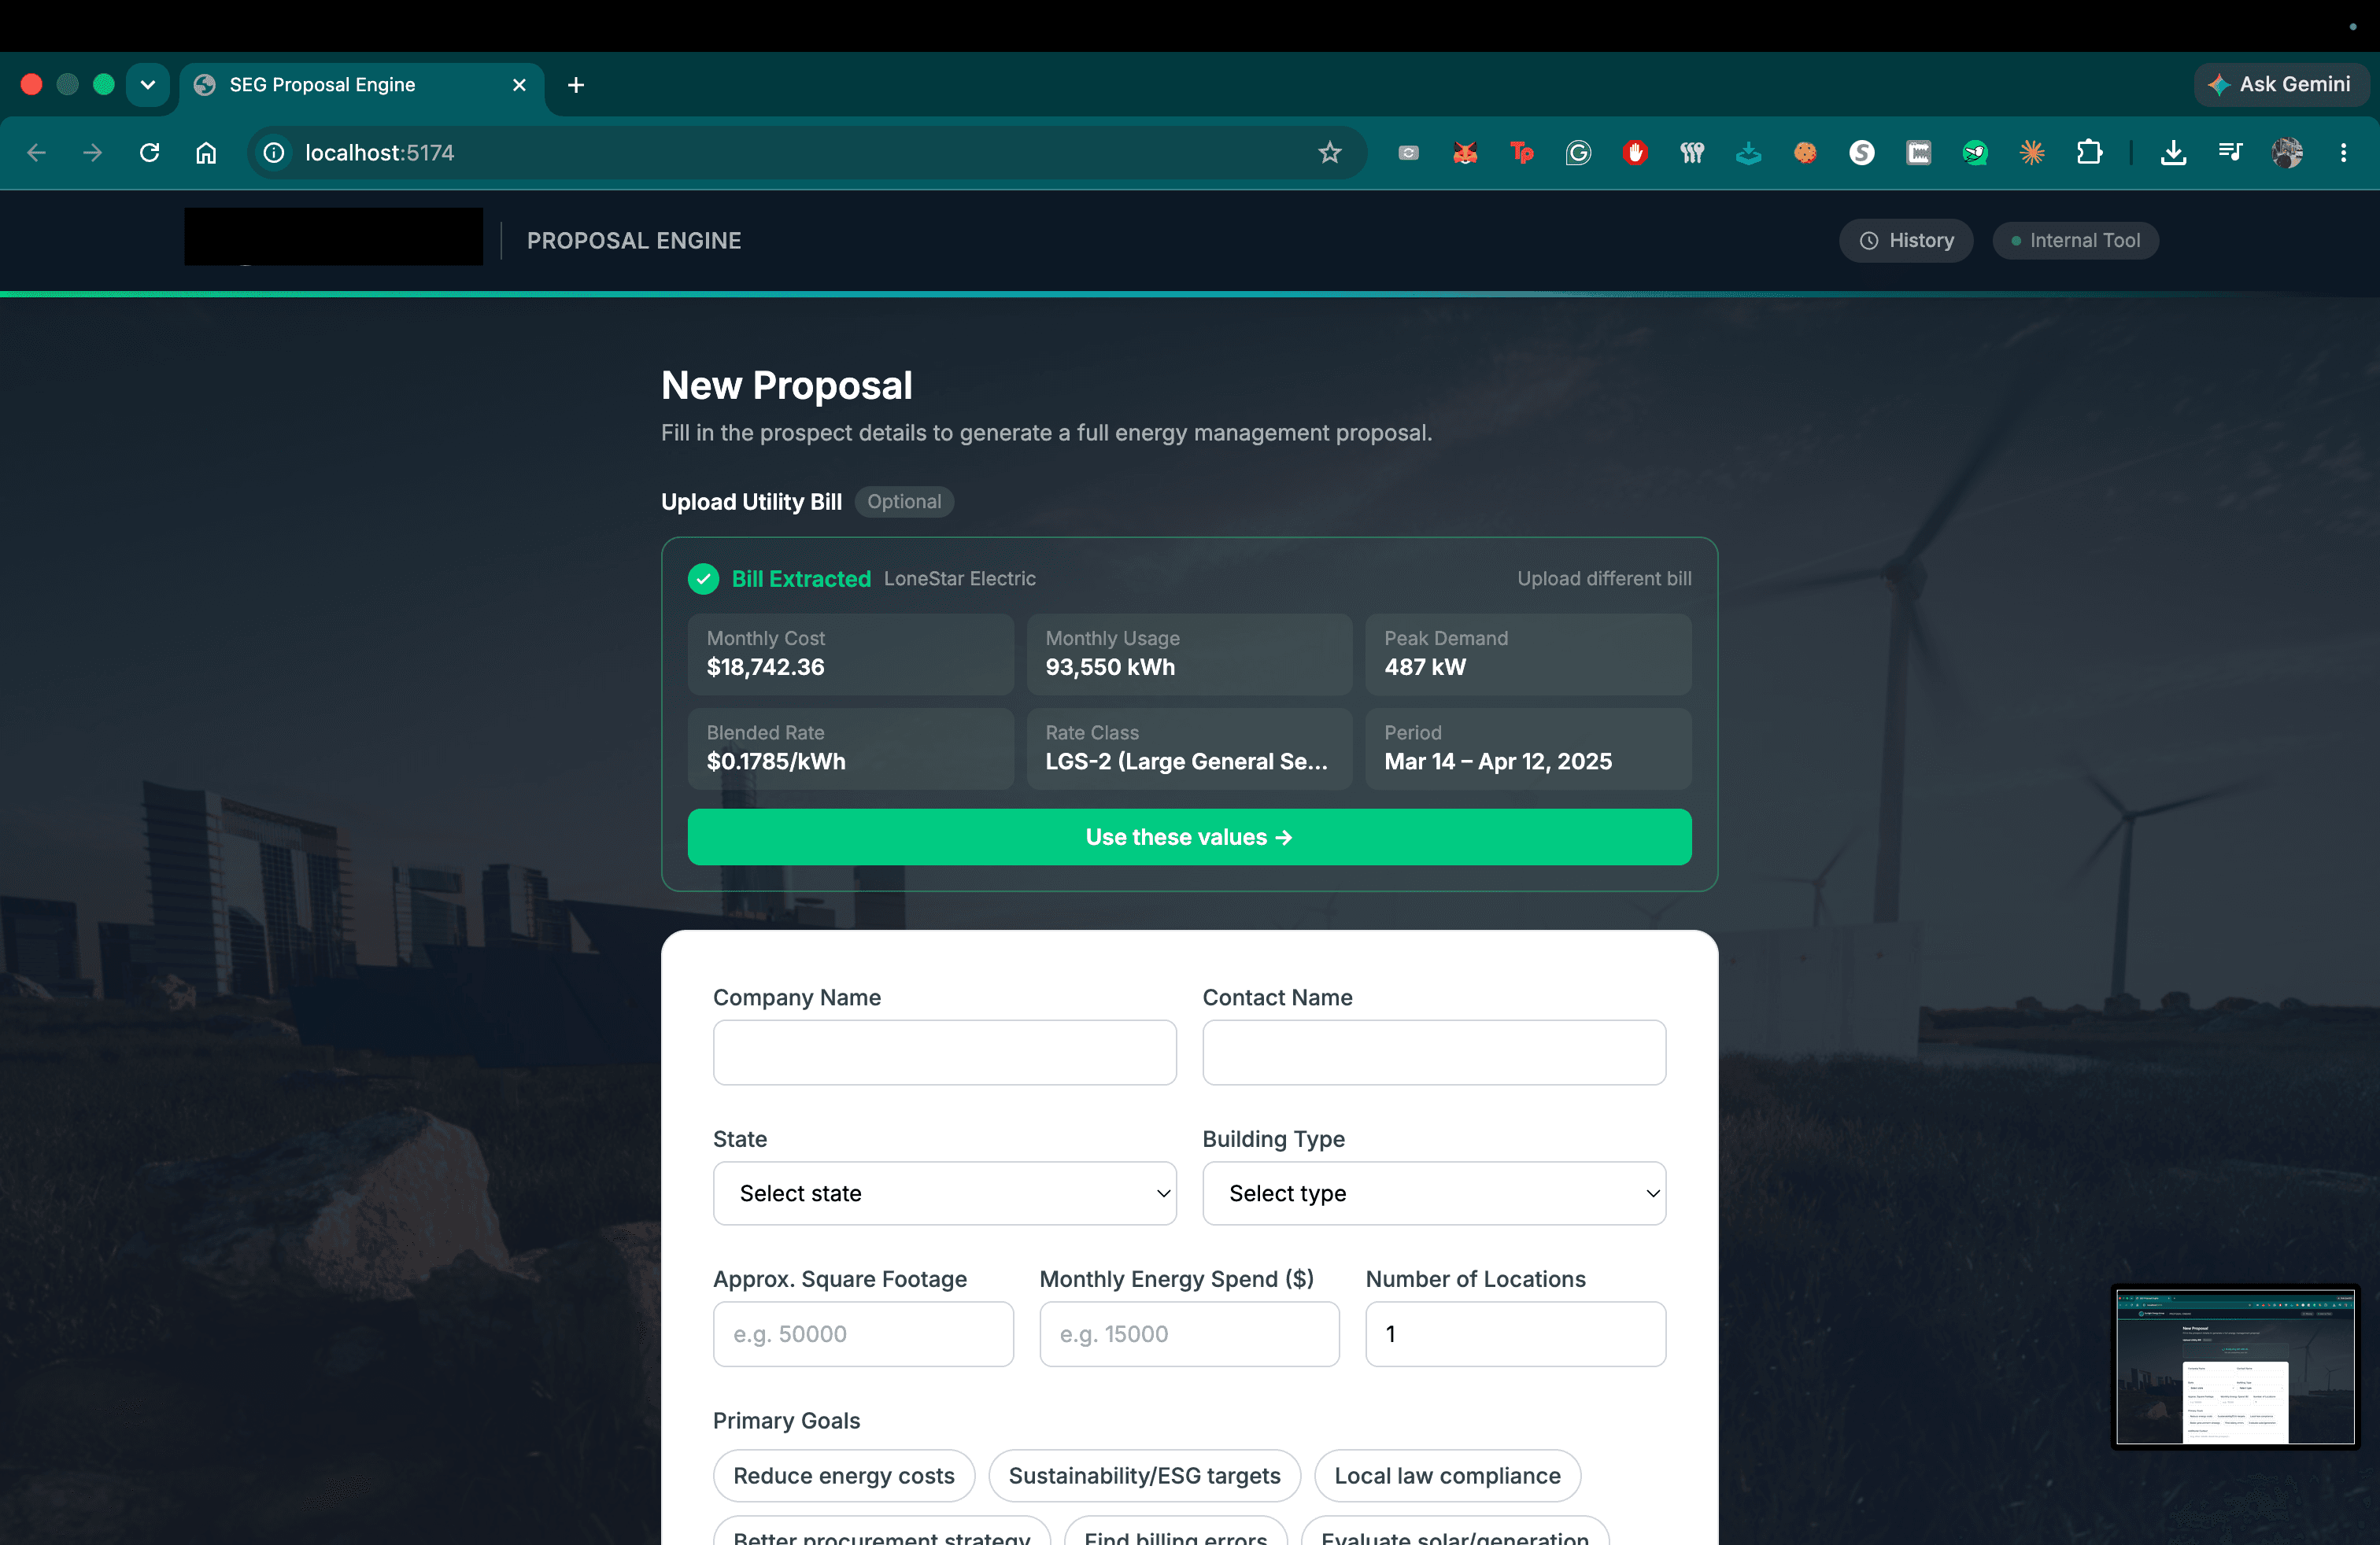View site information icon in address bar

pyautogui.click(x=274, y=153)
